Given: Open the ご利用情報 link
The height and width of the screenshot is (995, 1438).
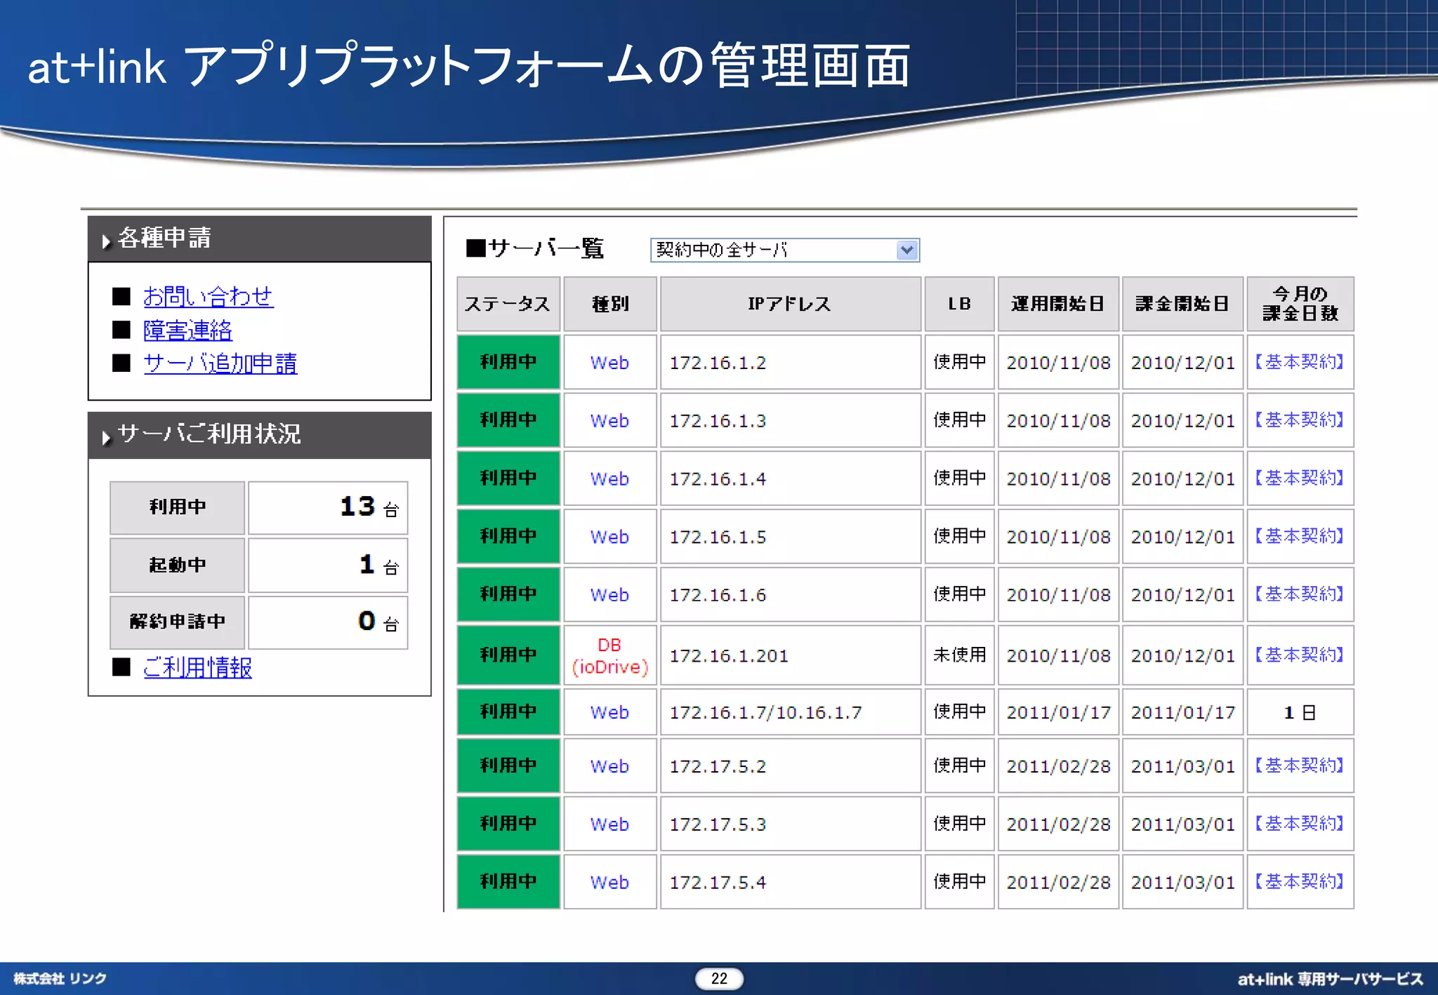Looking at the screenshot, I should pyautogui.click(x=197, y=667).
